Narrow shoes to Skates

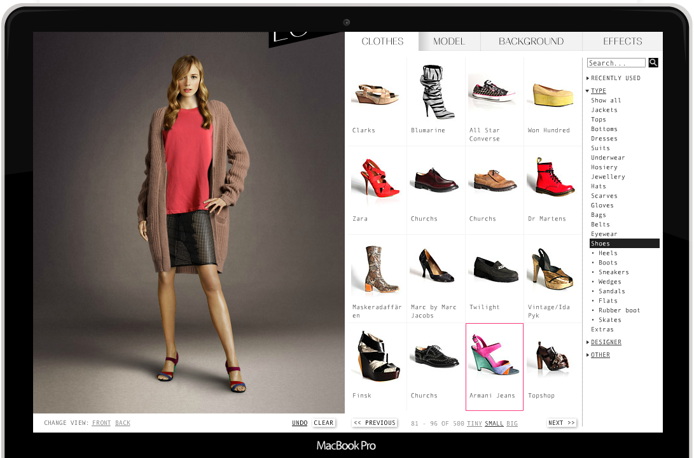click(x=610, y=319)
